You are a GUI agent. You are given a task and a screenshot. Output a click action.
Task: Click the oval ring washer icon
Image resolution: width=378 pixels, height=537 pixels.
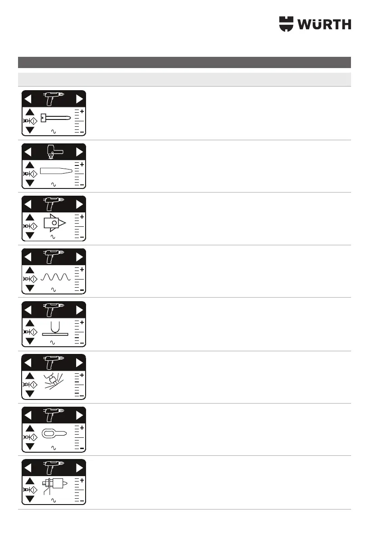coord(55,434)
